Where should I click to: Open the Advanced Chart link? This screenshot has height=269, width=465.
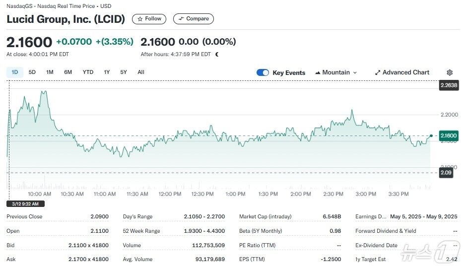402,72
